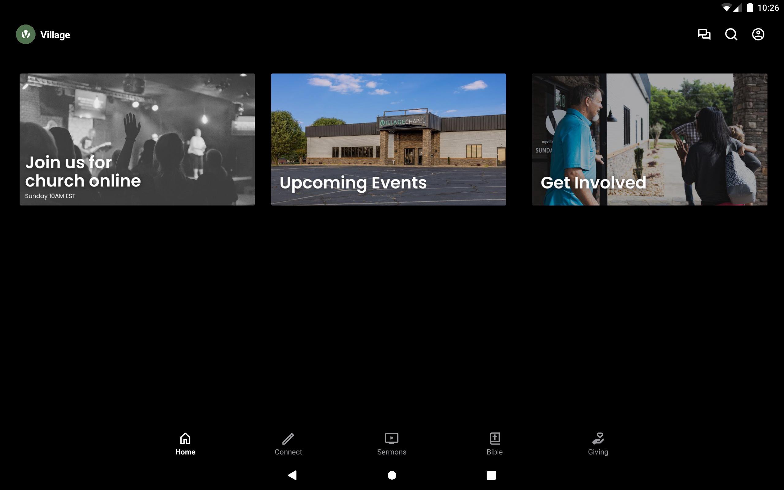Open search with magnifying glass icon

[731, 34]
